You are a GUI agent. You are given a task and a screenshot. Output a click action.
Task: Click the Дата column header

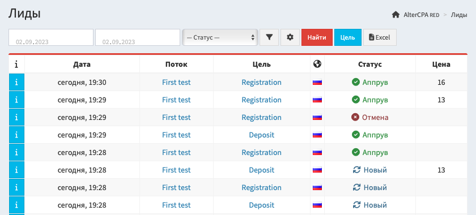82,64
